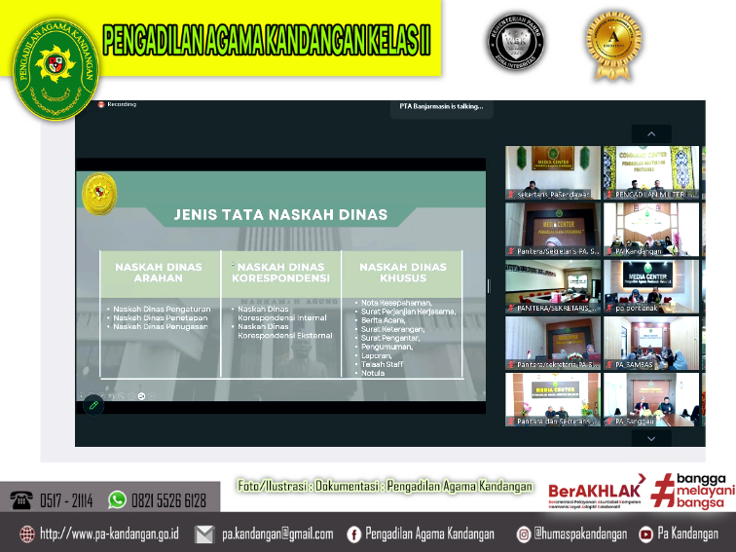Screen dimensions: 736x552
Task: Click the red Recording indicator icon
Action: pos(100,104)
